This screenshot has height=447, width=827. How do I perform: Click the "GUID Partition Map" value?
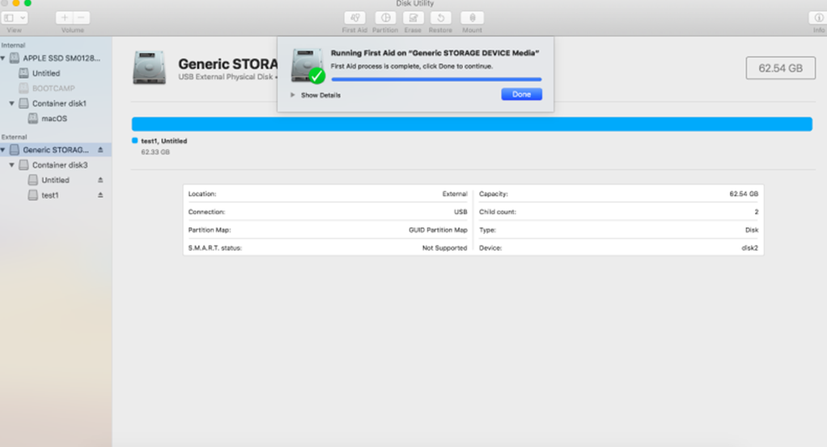[438, 230]
